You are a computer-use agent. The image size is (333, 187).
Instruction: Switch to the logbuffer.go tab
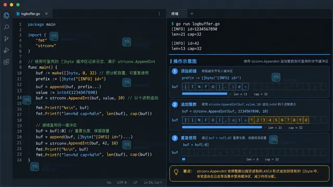(x=32, y=14)
